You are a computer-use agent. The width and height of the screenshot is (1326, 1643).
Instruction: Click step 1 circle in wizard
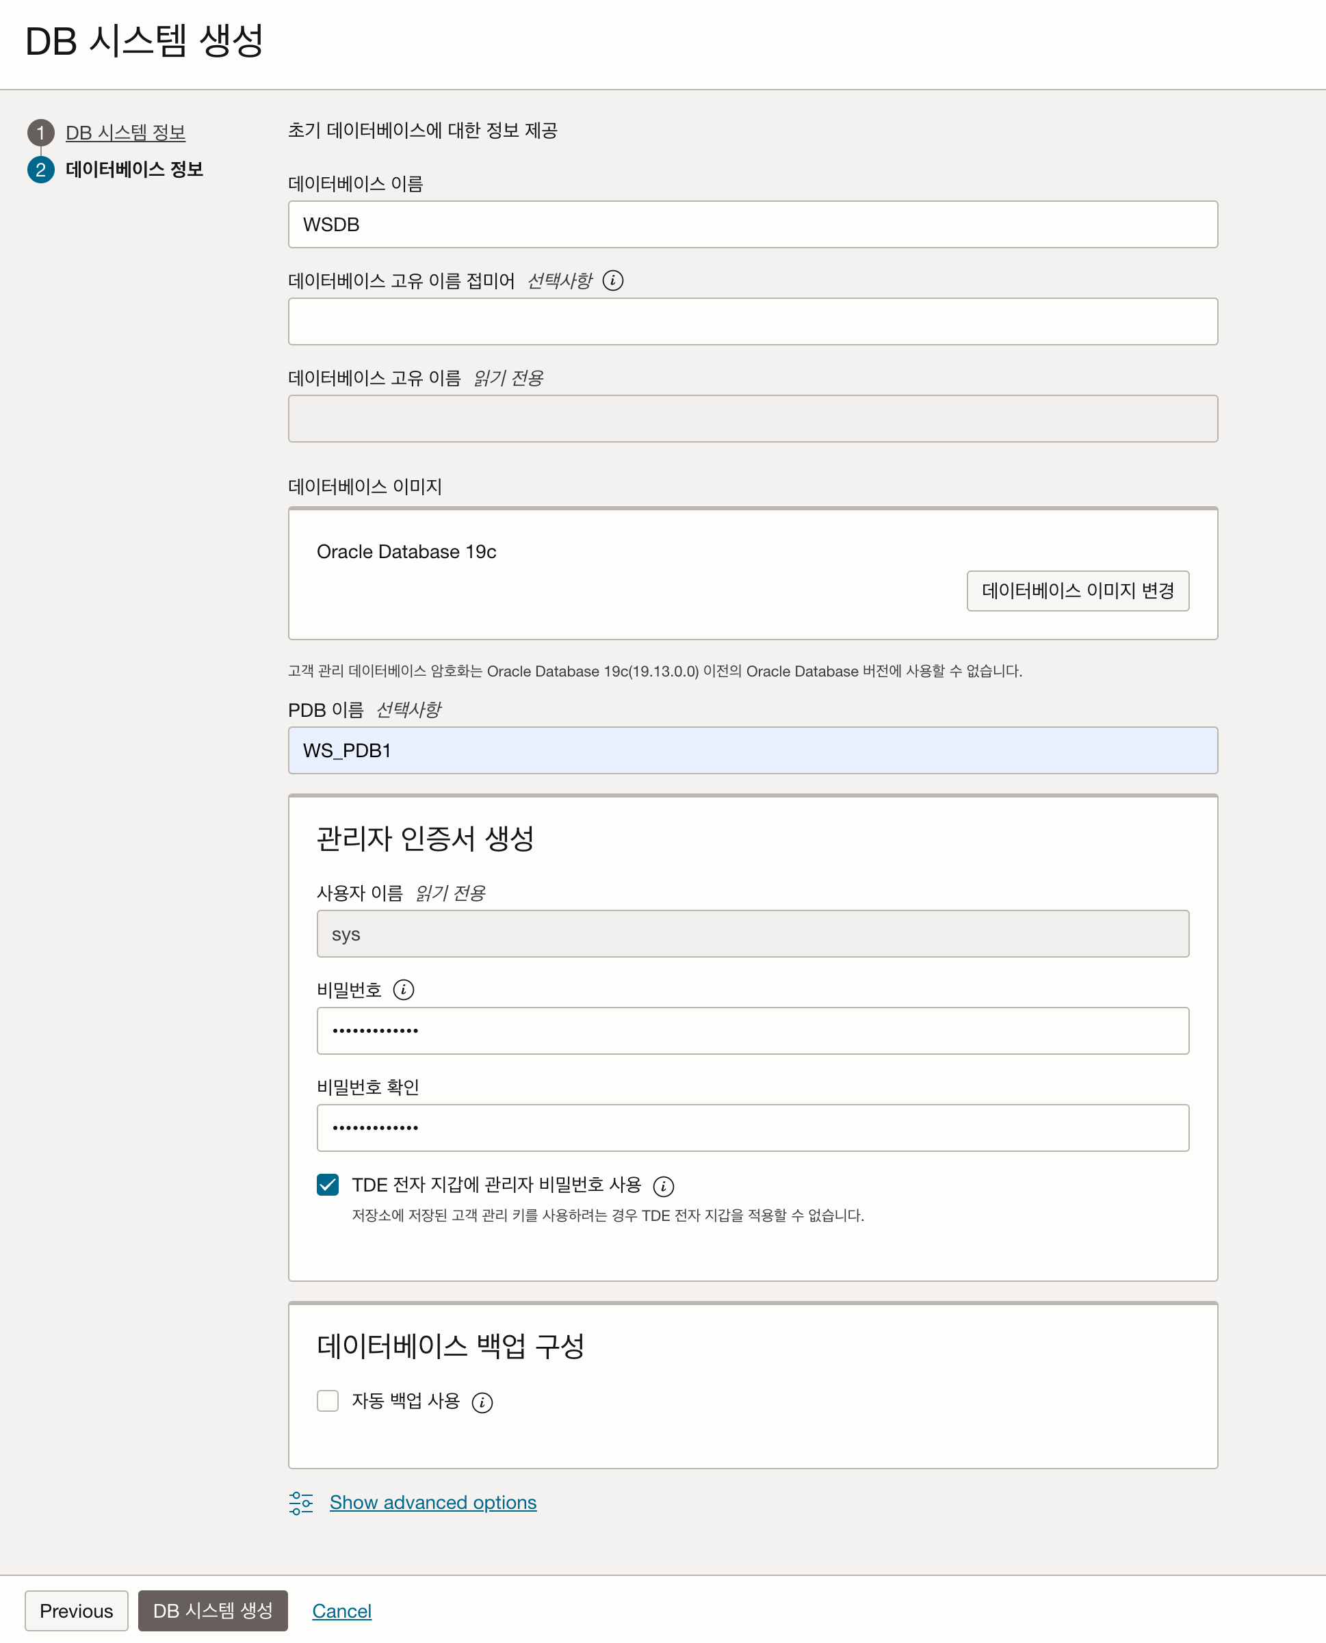40,133
